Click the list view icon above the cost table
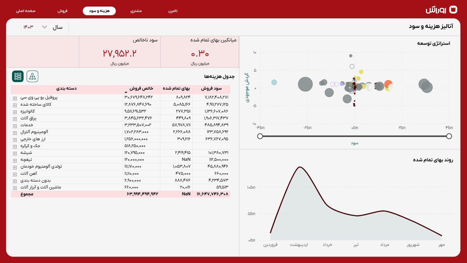This screenshot has height=263, width=467. (18, 76)
